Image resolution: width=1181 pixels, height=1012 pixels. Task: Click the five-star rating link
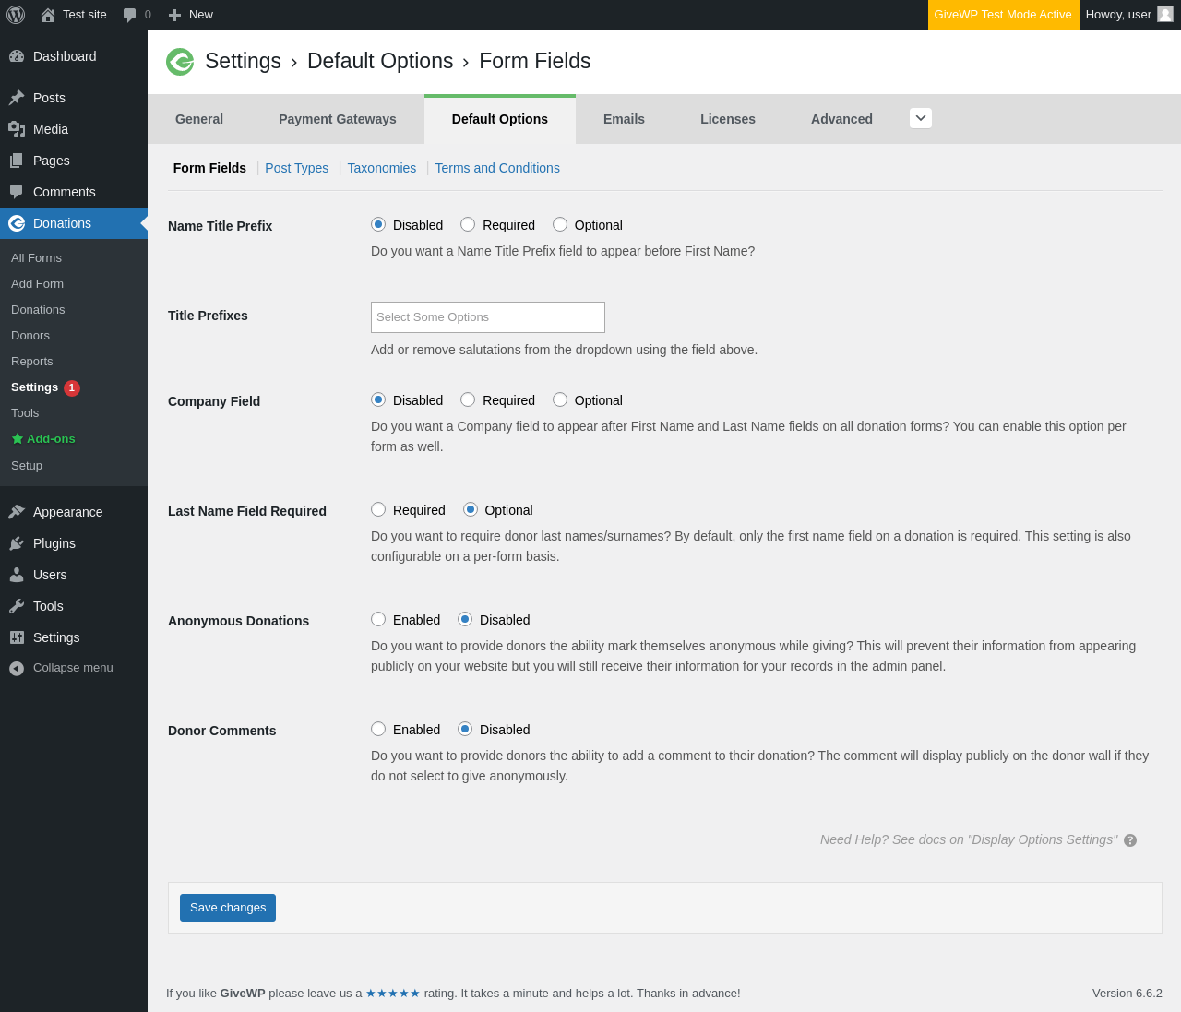point(393,994)
